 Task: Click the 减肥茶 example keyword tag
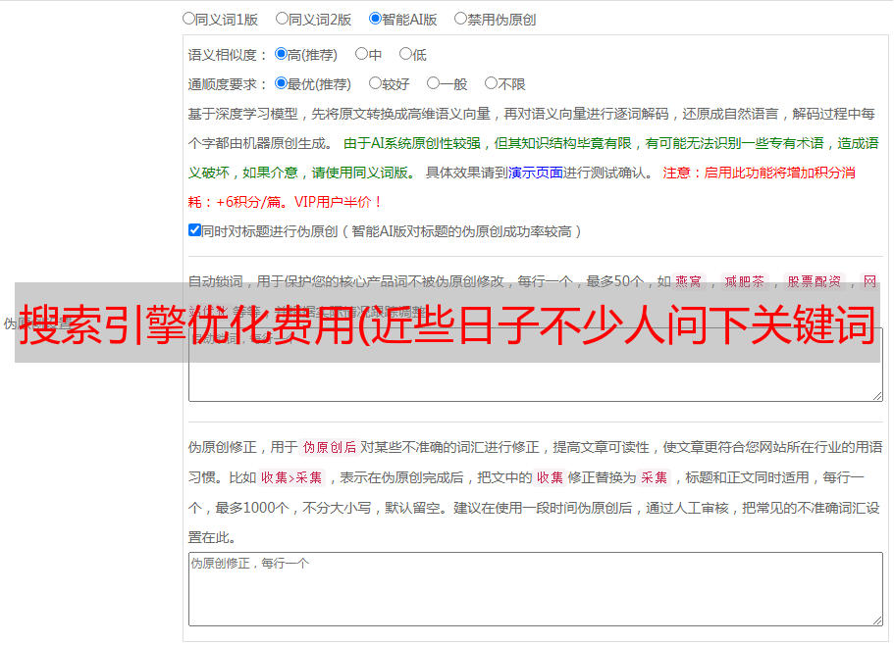pos(745,281)
